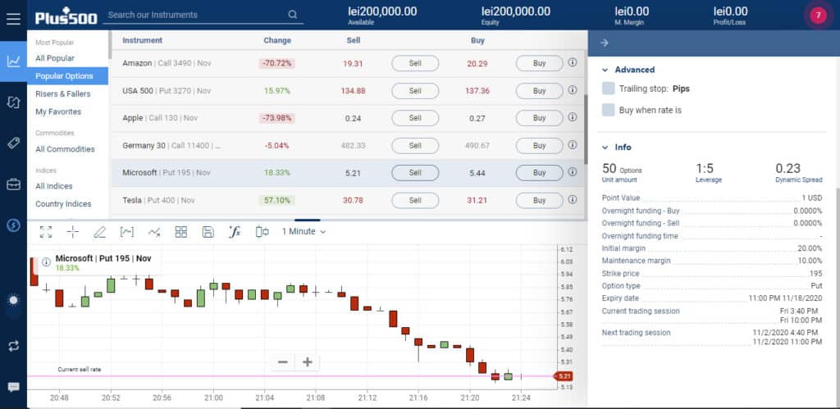
Task: Select the pencil drawing tool
Action: pyautogui.click(x=99, y=232)
